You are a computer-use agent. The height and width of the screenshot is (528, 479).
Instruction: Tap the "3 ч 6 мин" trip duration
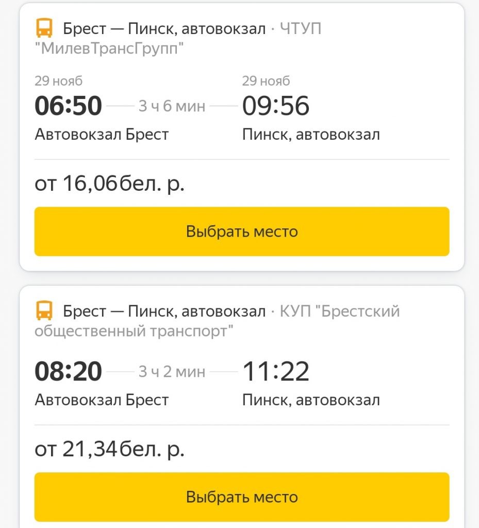coord(172,107)
